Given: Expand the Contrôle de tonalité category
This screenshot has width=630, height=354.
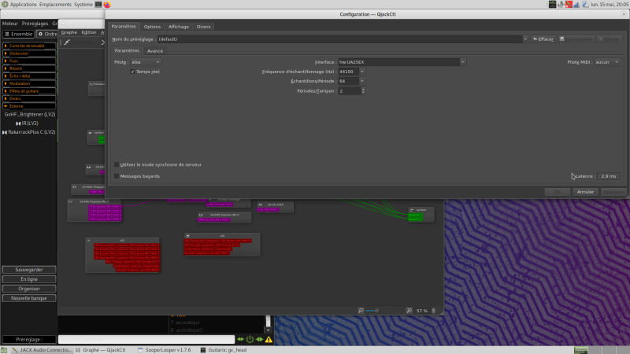Looking at the screenshot, I should (x=29, y=46).
